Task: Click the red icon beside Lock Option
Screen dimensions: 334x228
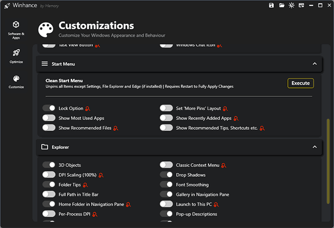Action: point(87,108)
